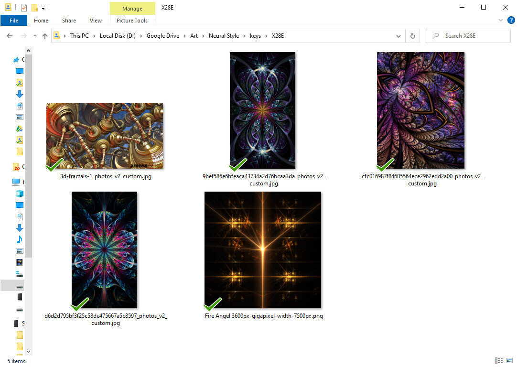Click the window icon in title bar

point(8,7)
